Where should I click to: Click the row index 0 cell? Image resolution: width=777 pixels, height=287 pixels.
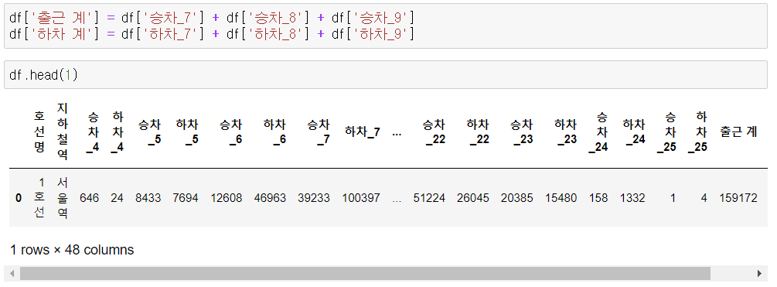point(19,198)
